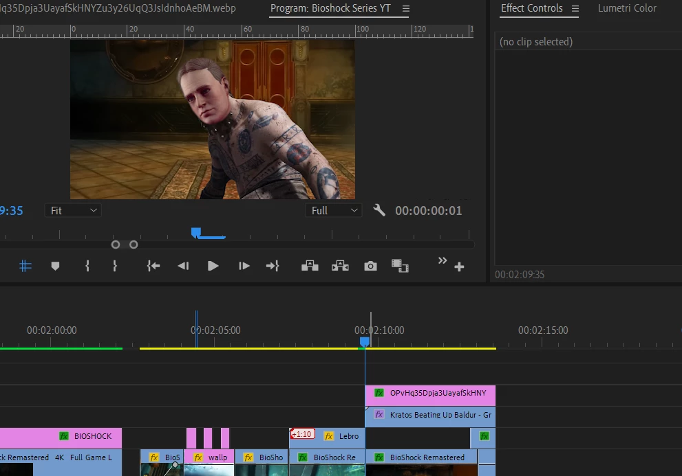
Task: Select the BioShock Remastered clip
Action: pos(421,462)
